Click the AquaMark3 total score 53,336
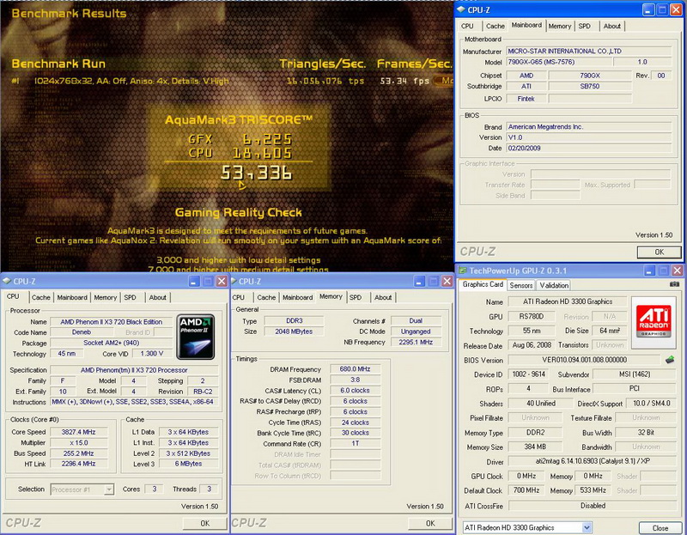687x535 pixels. point(256,173)
